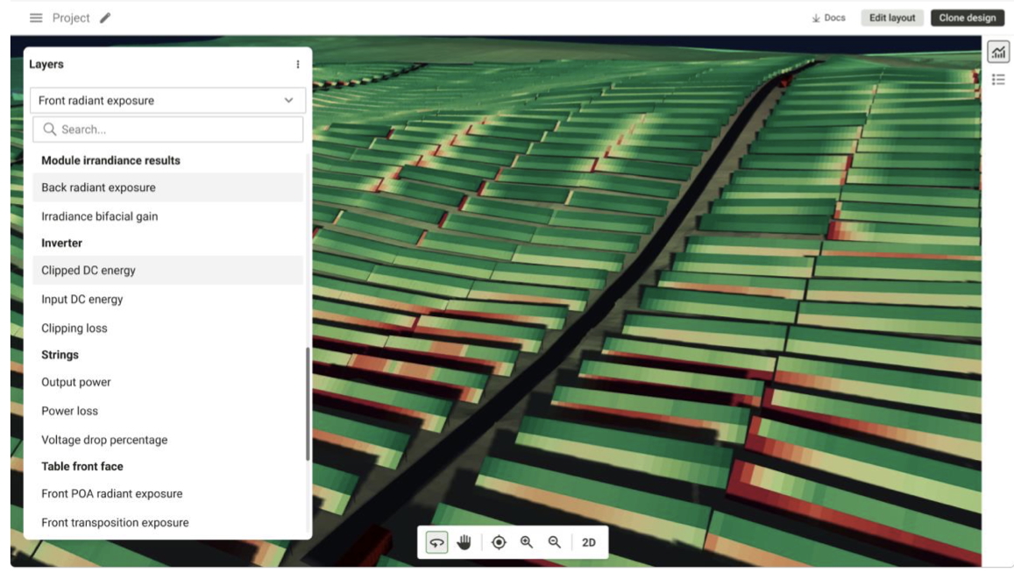Viewport: 1014px width, 572px height.
Task: Choose Clipped DC energy from the list
Action: tap(89, 271)
